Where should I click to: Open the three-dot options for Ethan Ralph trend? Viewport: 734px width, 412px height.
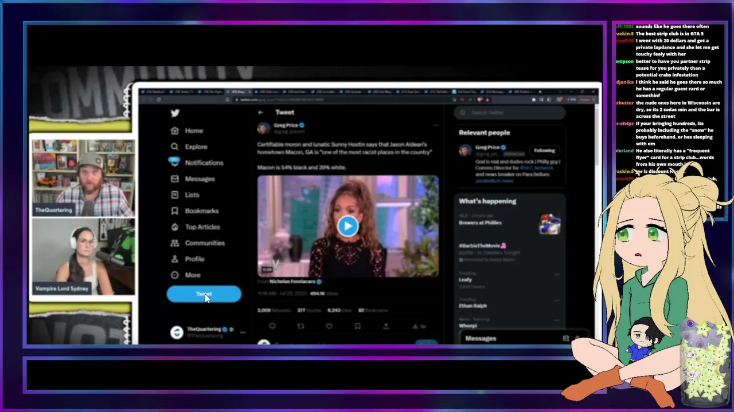click(x=556, y=300)
